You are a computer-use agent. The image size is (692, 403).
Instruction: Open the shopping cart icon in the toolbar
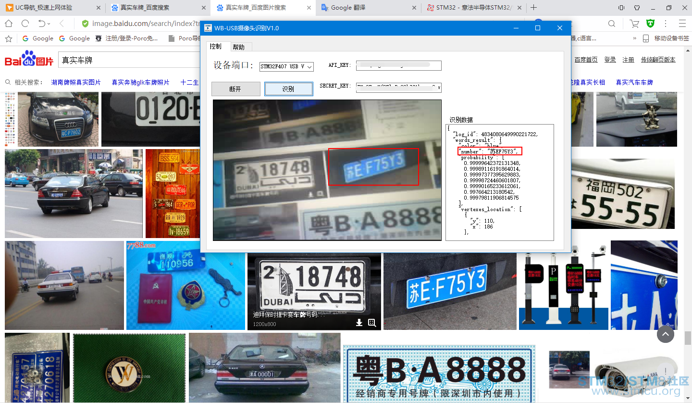coord(634,24)
